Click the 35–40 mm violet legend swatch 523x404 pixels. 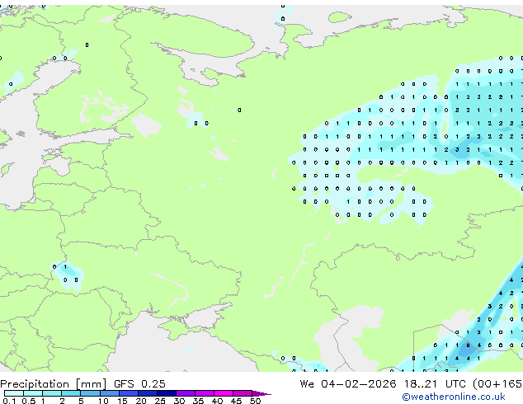click(205, 393)
